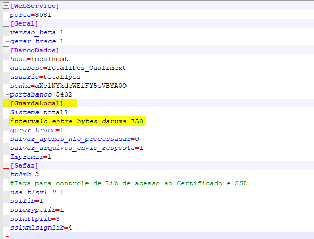
Task: Click the tpAmb=2 line
Action: tap(24, 174)
